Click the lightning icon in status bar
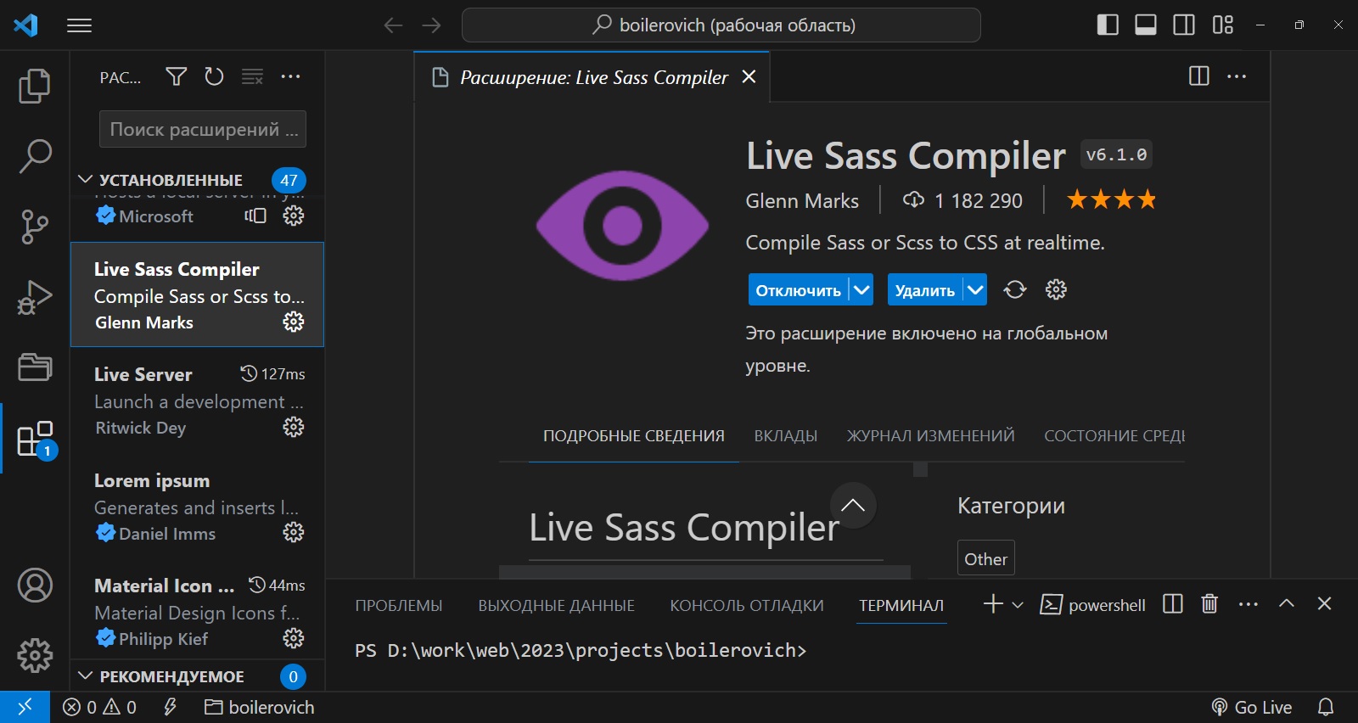1358x723 pixels. (x=170, y=707)
